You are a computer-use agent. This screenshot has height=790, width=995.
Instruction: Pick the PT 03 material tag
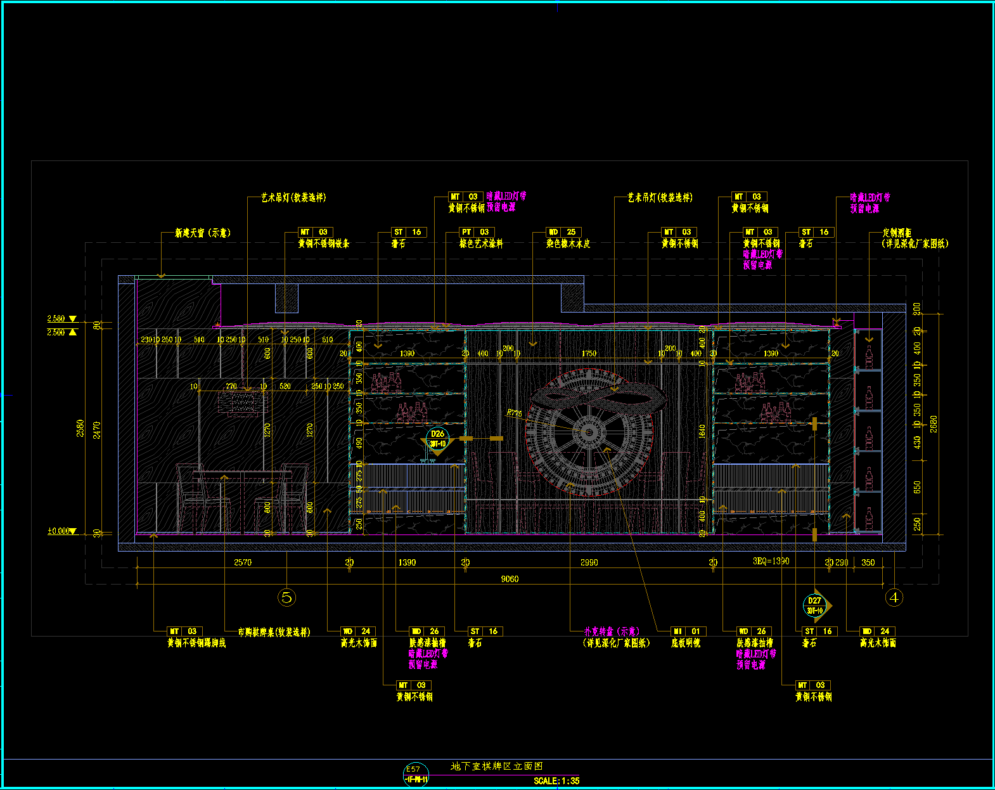(477, 232)
